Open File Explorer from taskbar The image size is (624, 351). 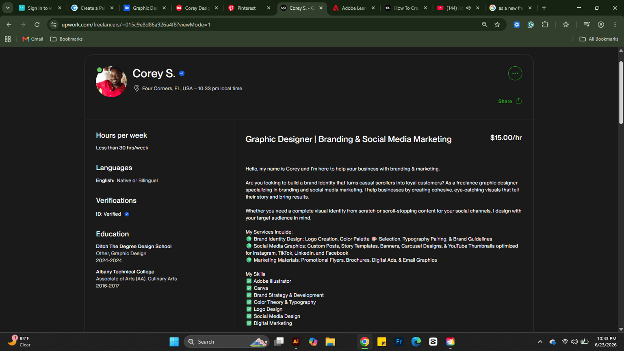point(330,342)
